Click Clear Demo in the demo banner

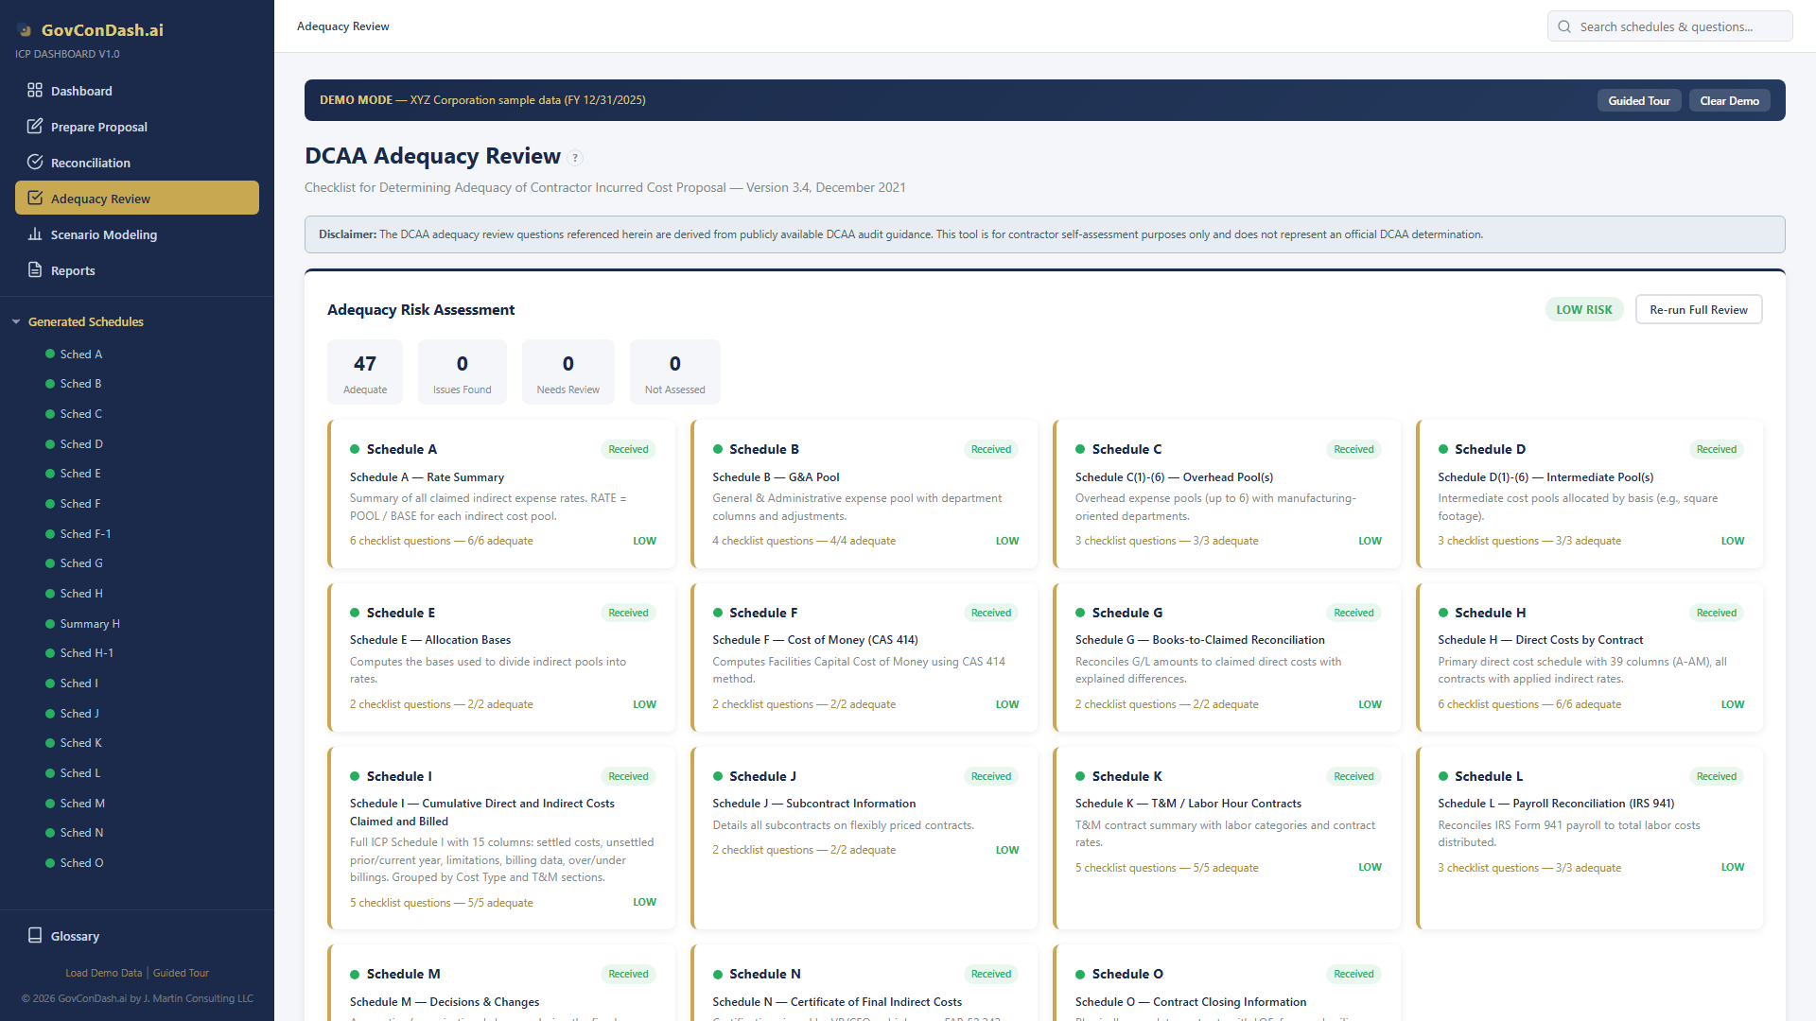coord(1729,99)
